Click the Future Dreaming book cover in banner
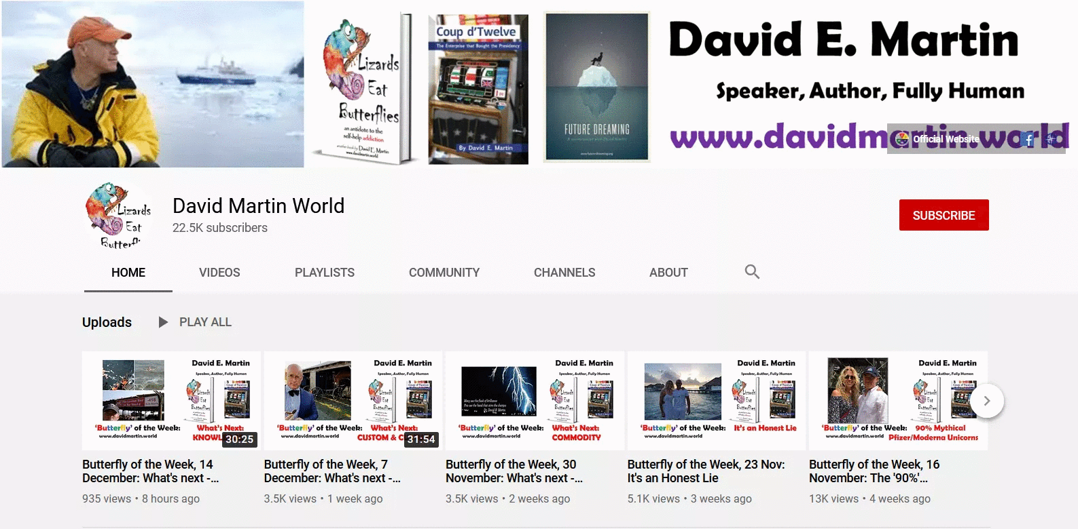 coord(596,87)
